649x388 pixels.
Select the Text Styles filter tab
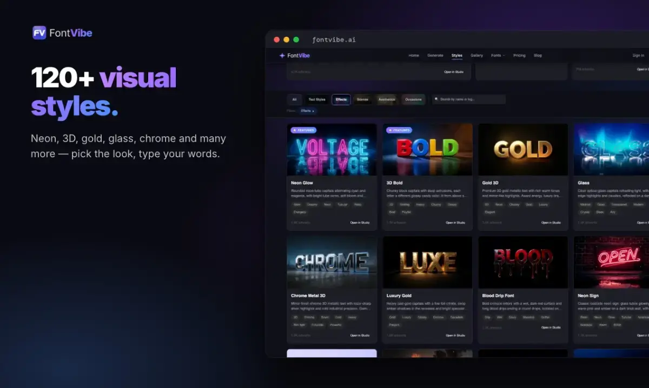317,99
